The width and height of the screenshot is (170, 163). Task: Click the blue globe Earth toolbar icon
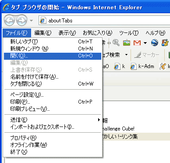point(154,43)
